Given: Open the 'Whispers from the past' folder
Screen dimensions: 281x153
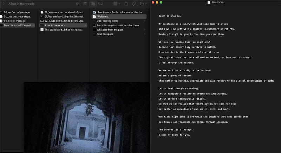Looking at the screenshot, I should click(112, 30).
